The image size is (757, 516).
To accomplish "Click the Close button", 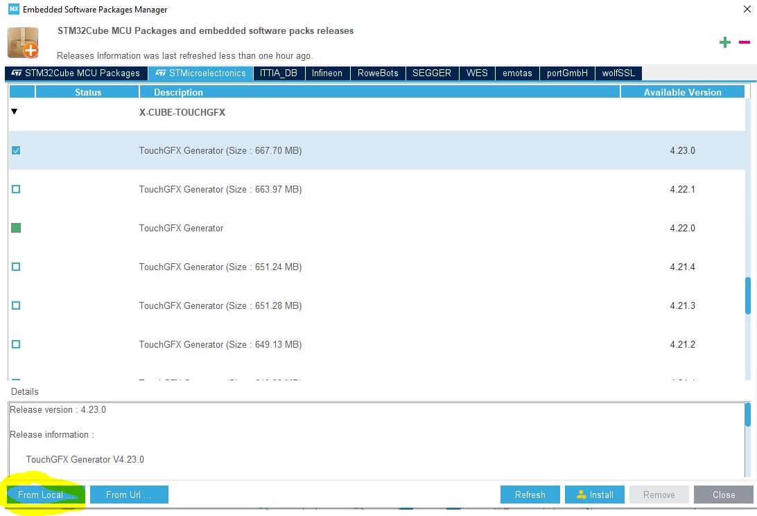I will pyautogui.click(x=724, y=495).
